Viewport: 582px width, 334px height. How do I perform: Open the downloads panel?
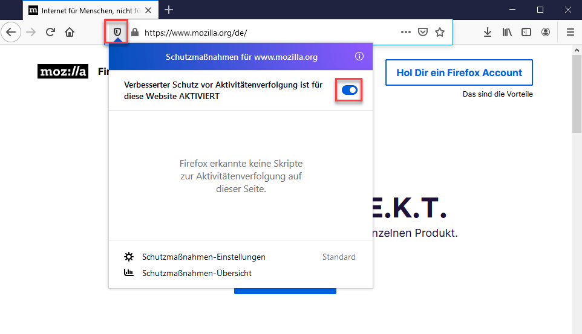pyautogui.click(x=488, y=32)
